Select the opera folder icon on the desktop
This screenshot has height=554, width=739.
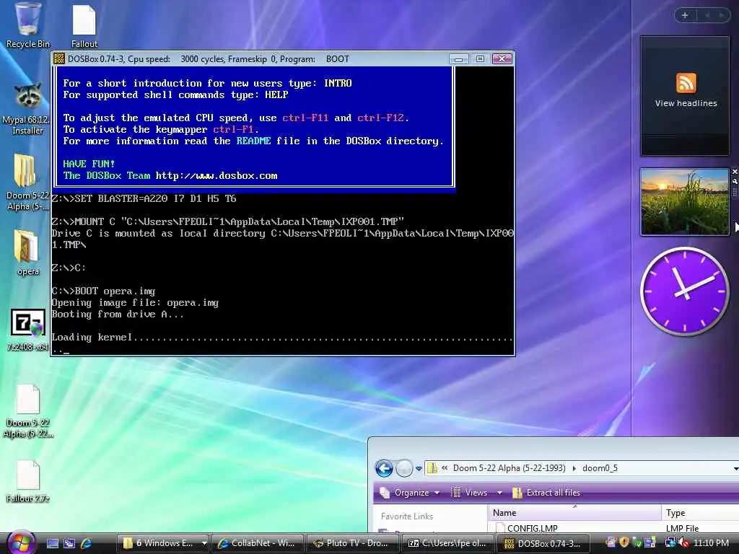27,252
